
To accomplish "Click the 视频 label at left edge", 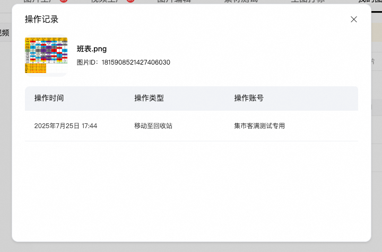I will pyautogui.click(x=4, y=33).
